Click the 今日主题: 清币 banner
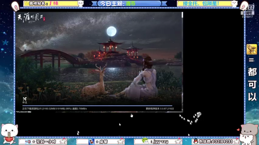Screen dimensions: 259x145 coord(129,4)
